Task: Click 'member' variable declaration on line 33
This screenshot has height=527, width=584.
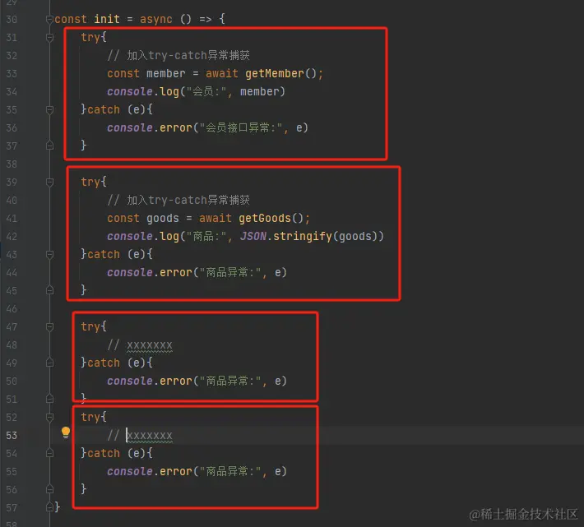Action: tap(165, 73)
